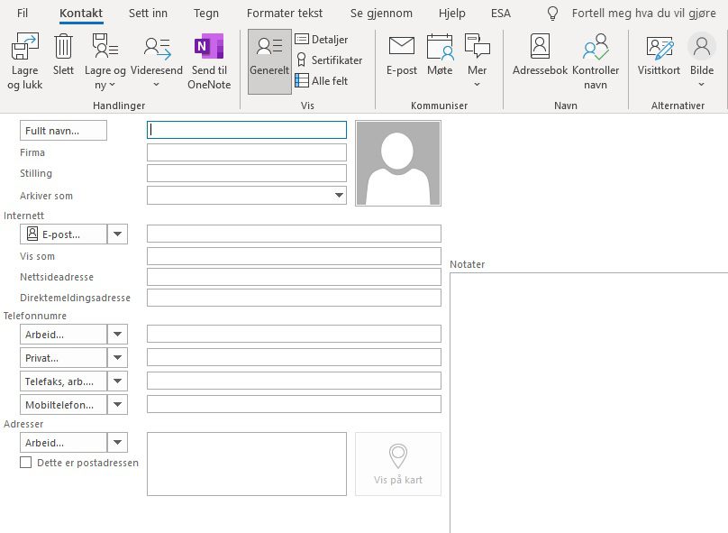Click the Arbeid... address button
Image resolution: width=728 pixels, height=533 pixels.
63,443
